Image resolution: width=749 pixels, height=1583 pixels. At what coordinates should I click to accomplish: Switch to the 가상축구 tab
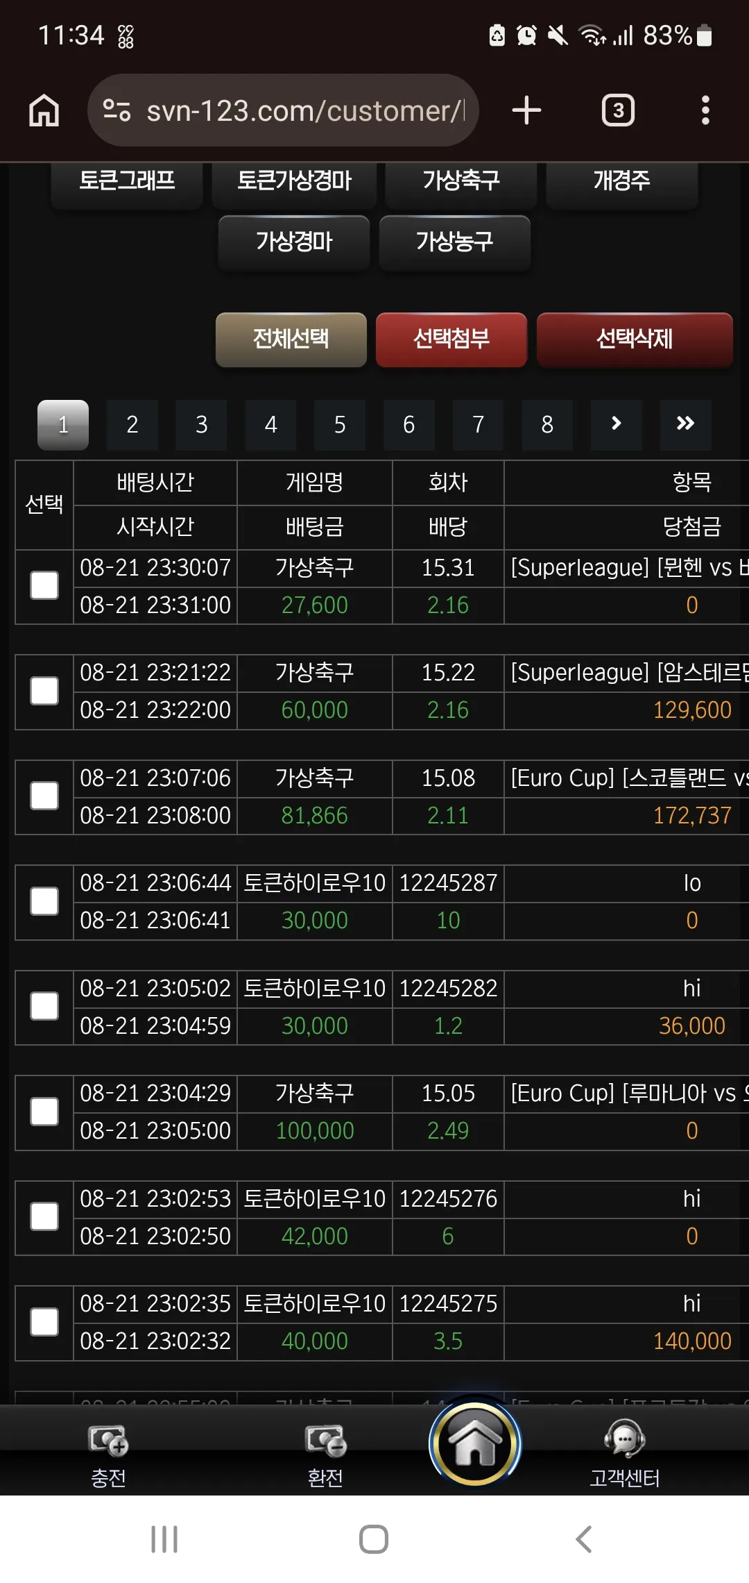pyautogui.click(x=461, y=182)
